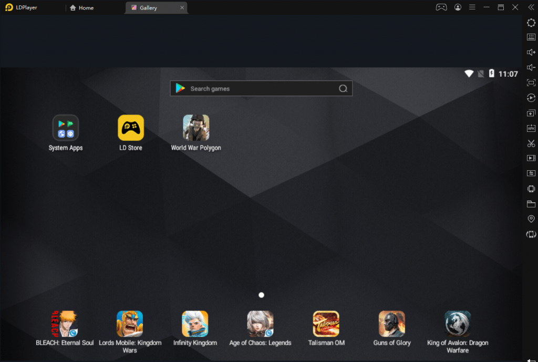Click the search magnifier in search bar
Viewport: 538px width, 362px height.
(x=343, y=88)
